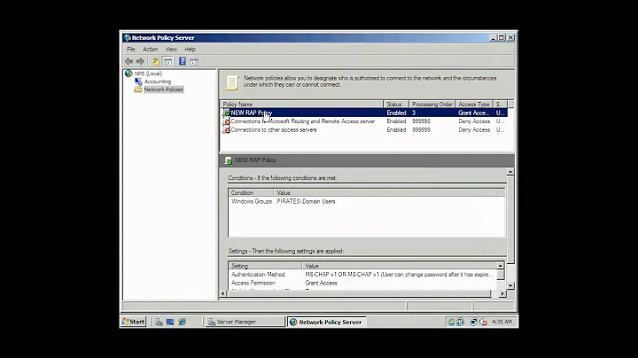The height and width of the screenshot is (358, 638).
Task: Open the File menu
Action: (x=131, y=50)
